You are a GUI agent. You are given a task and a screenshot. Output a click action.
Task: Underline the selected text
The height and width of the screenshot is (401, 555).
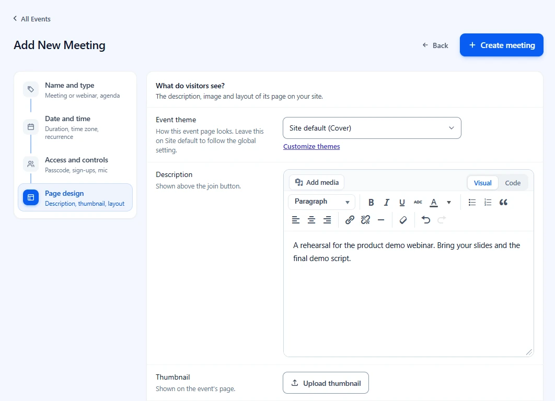tap(402, 202)
